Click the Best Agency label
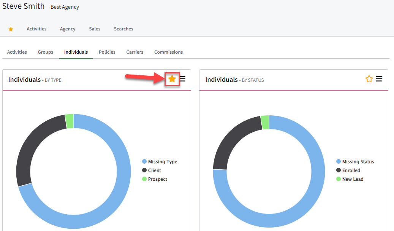The image size is (394, 231). [65, 7]
